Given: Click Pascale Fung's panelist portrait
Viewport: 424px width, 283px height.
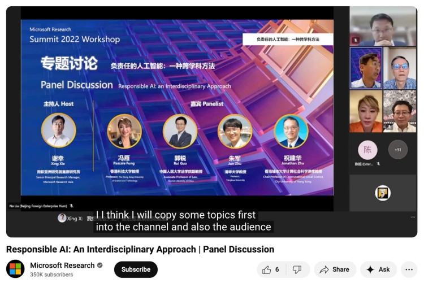Looking at the screenshot, I should click(124, 131).
